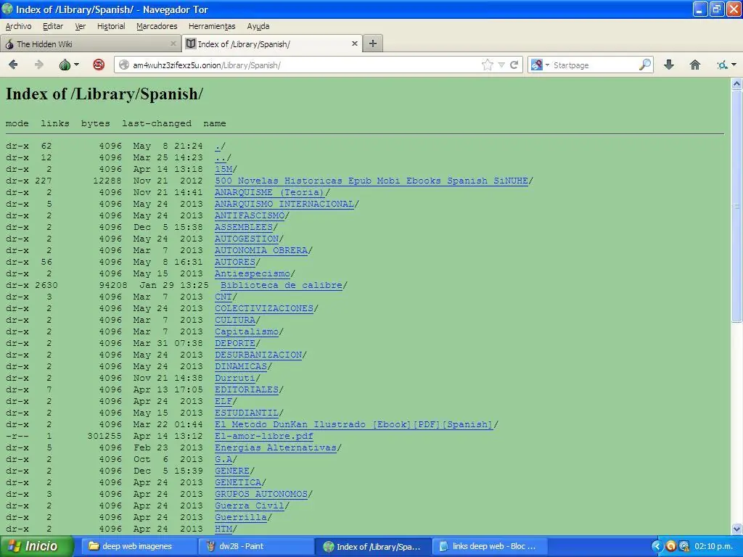This screenshot has width=743, height=557.
Task: Open the AUTORES folder link
Action: tap(235, 262)
